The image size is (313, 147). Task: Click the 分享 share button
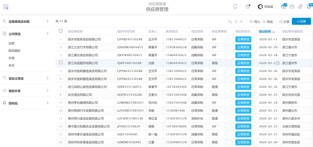point(284,21)
